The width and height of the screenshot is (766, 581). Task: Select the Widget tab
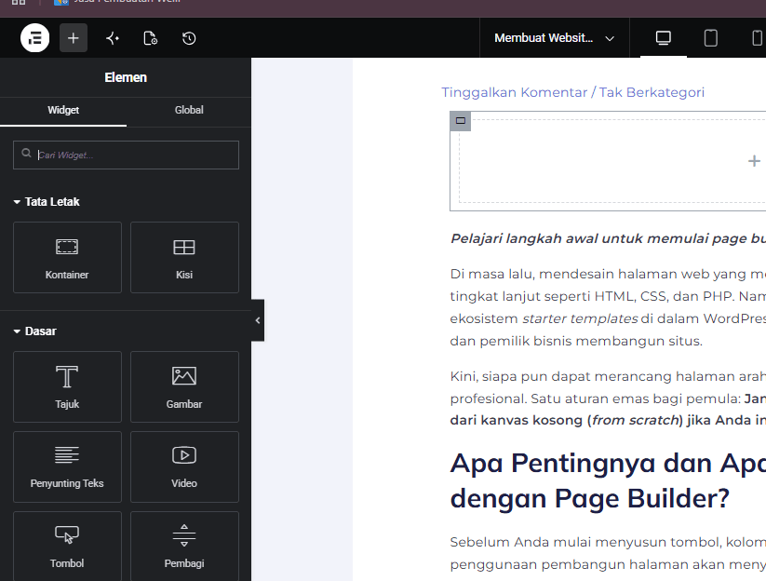coord(63,110)
